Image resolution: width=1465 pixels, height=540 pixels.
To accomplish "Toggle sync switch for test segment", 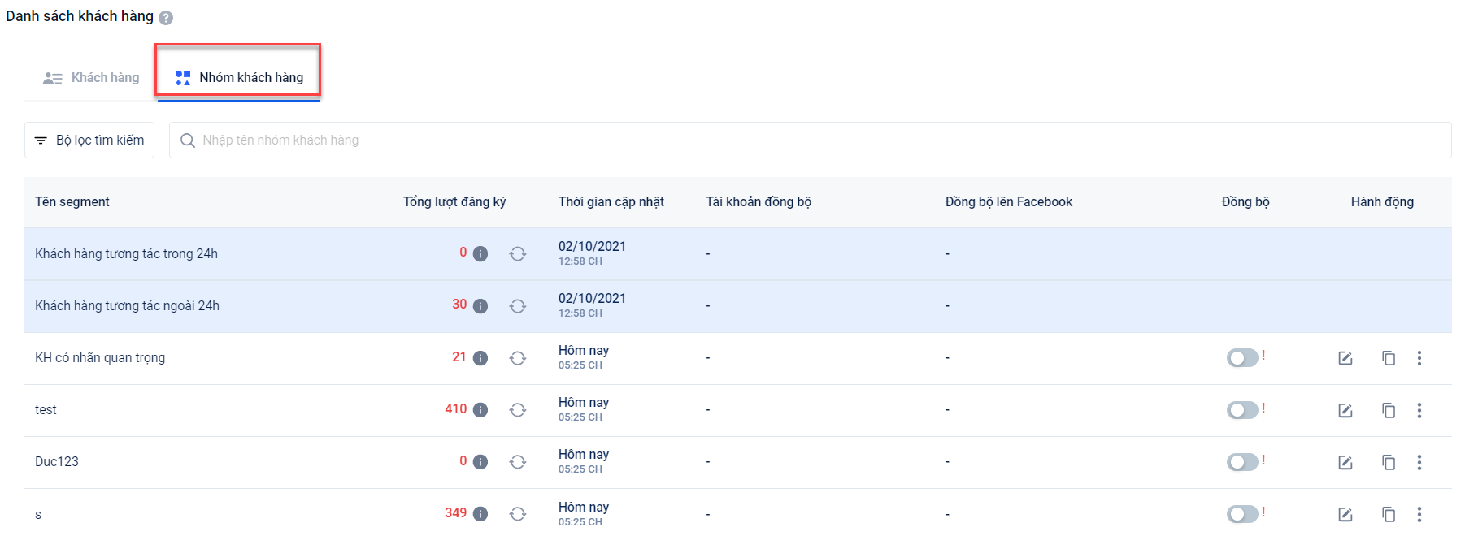I will 1242,410.
